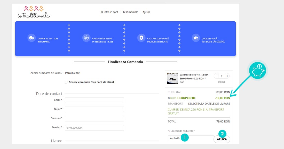This screenshot has width=284, height=149.
Task: Click the new collection basket icon
Action: 196,38
